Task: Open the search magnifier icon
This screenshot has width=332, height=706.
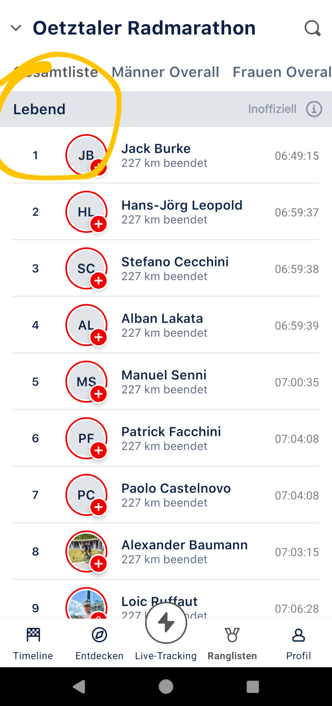Action: pyautogui.click(x=312, y=28)
